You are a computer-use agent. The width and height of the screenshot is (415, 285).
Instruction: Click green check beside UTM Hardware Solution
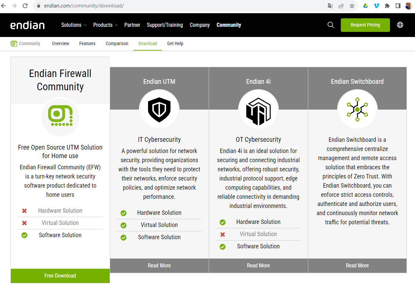coord(123,213)
